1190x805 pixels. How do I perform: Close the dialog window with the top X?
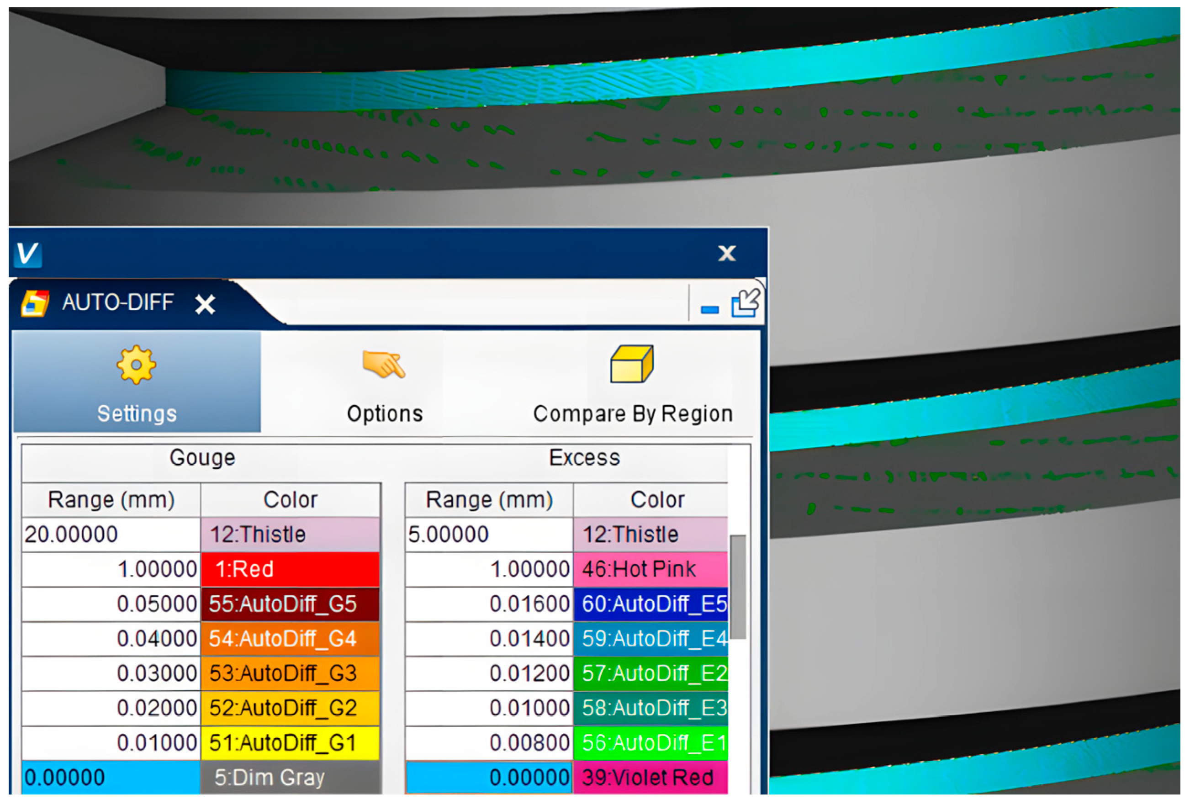pos(727,253)
